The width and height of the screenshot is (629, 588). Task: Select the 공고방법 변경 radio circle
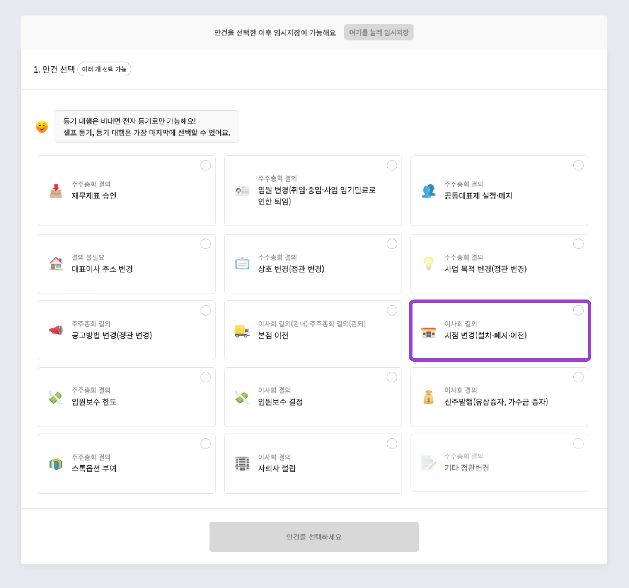pos(206,310)
